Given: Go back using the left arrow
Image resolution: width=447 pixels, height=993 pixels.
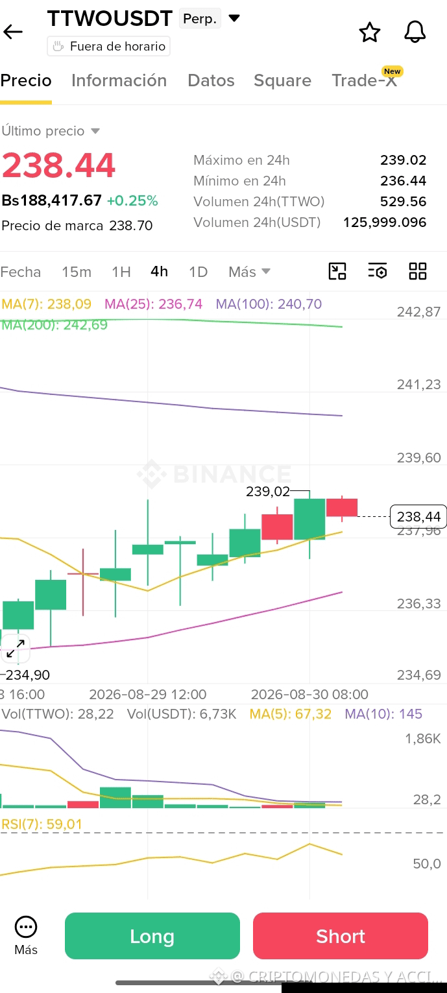Looking at the screenshot, I should click(13, 31).
